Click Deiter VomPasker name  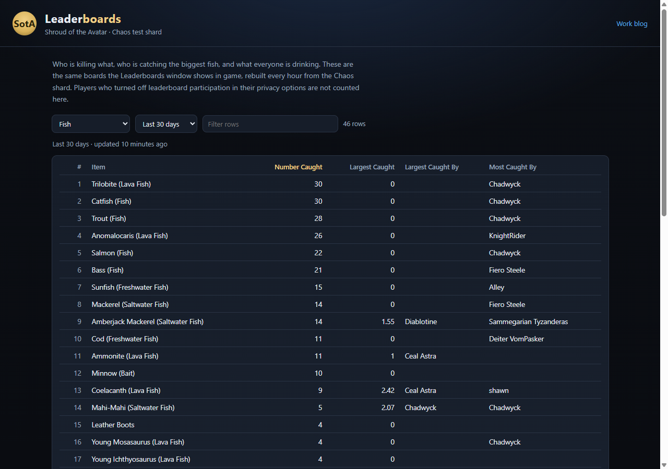516,339
